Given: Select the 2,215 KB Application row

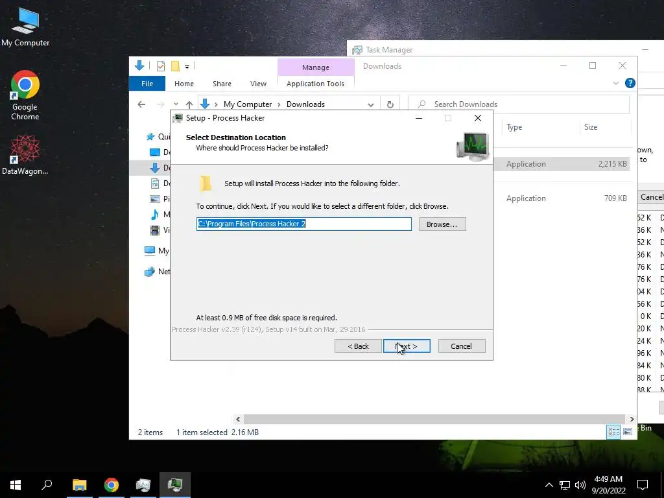Looking at the screenshot, I should pyautogui.click(x=562, y=164).
